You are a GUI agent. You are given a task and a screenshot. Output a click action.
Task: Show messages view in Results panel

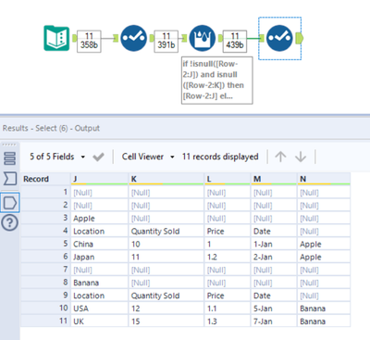(10, 158)
